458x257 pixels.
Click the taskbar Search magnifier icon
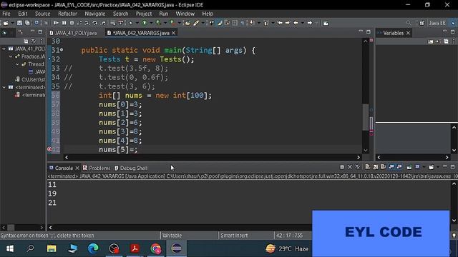(x=30, y=248)
